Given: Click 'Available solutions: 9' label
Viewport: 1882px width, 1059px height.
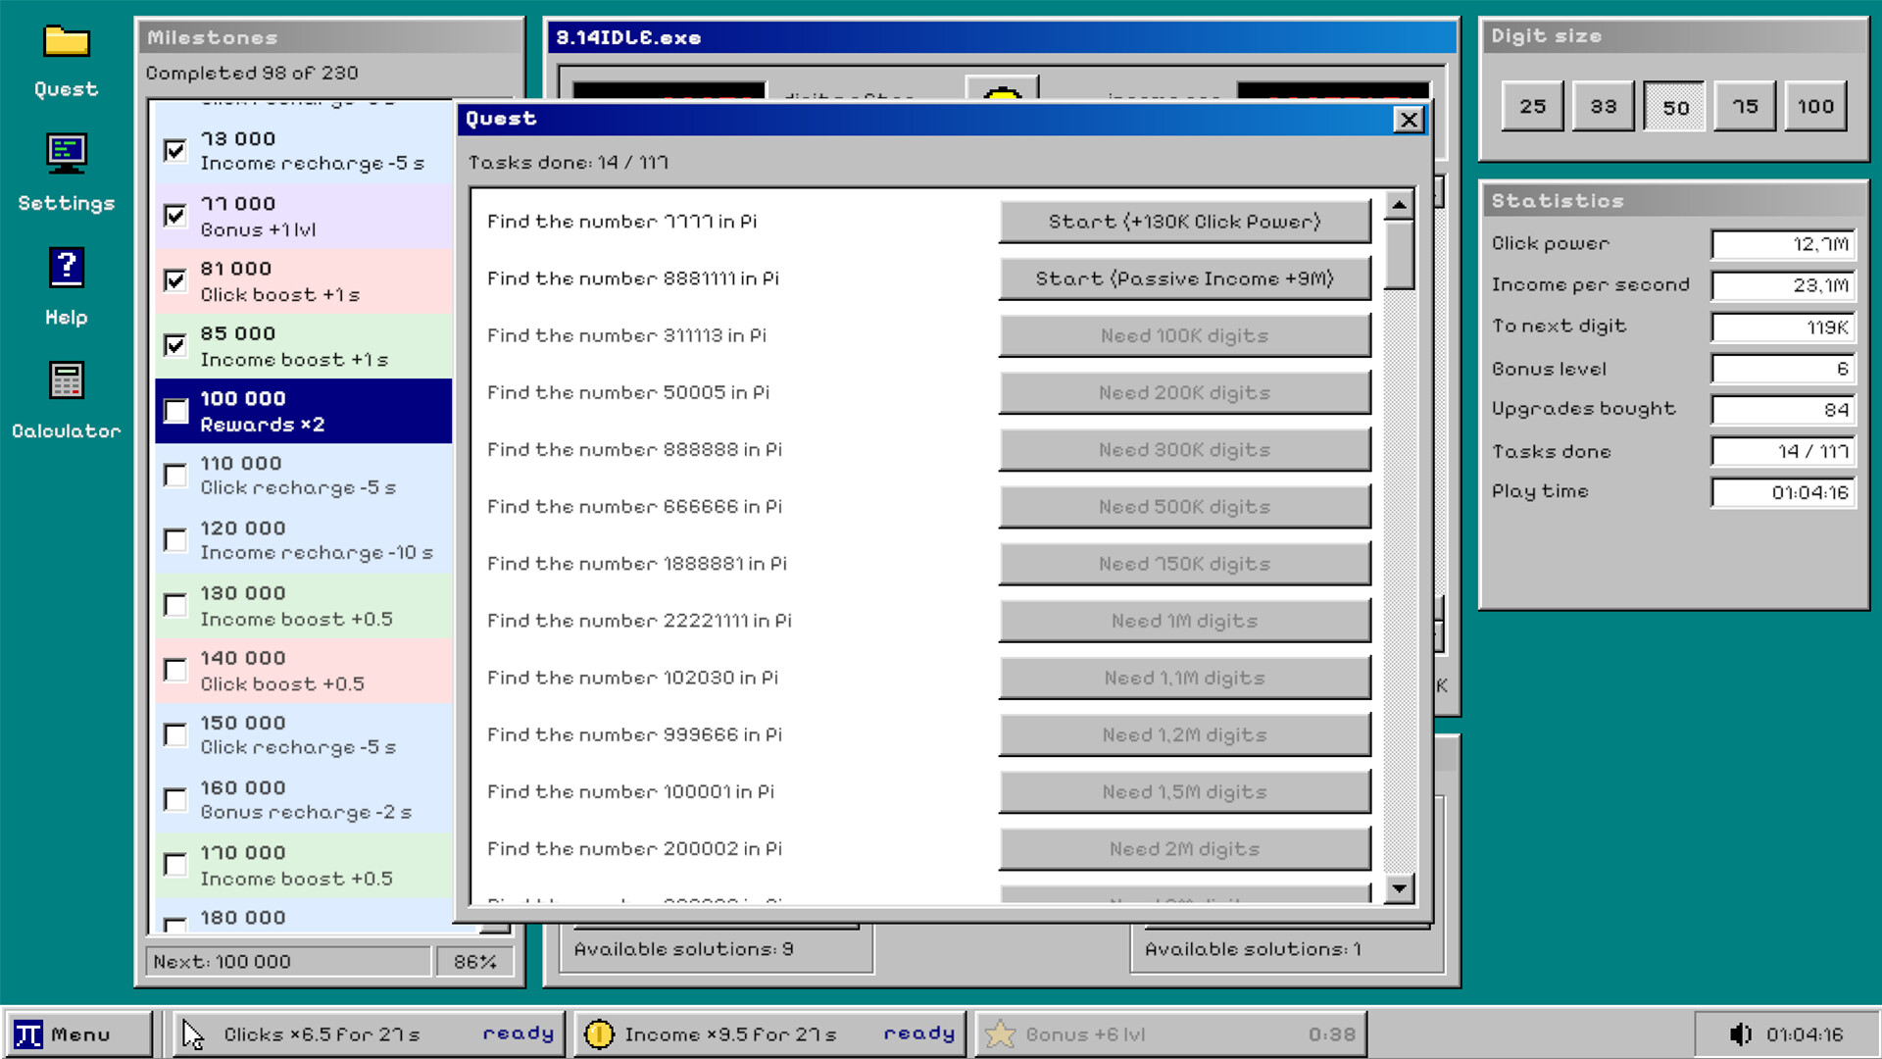Looking at the screenshot, I should click(x=683, y=949).
